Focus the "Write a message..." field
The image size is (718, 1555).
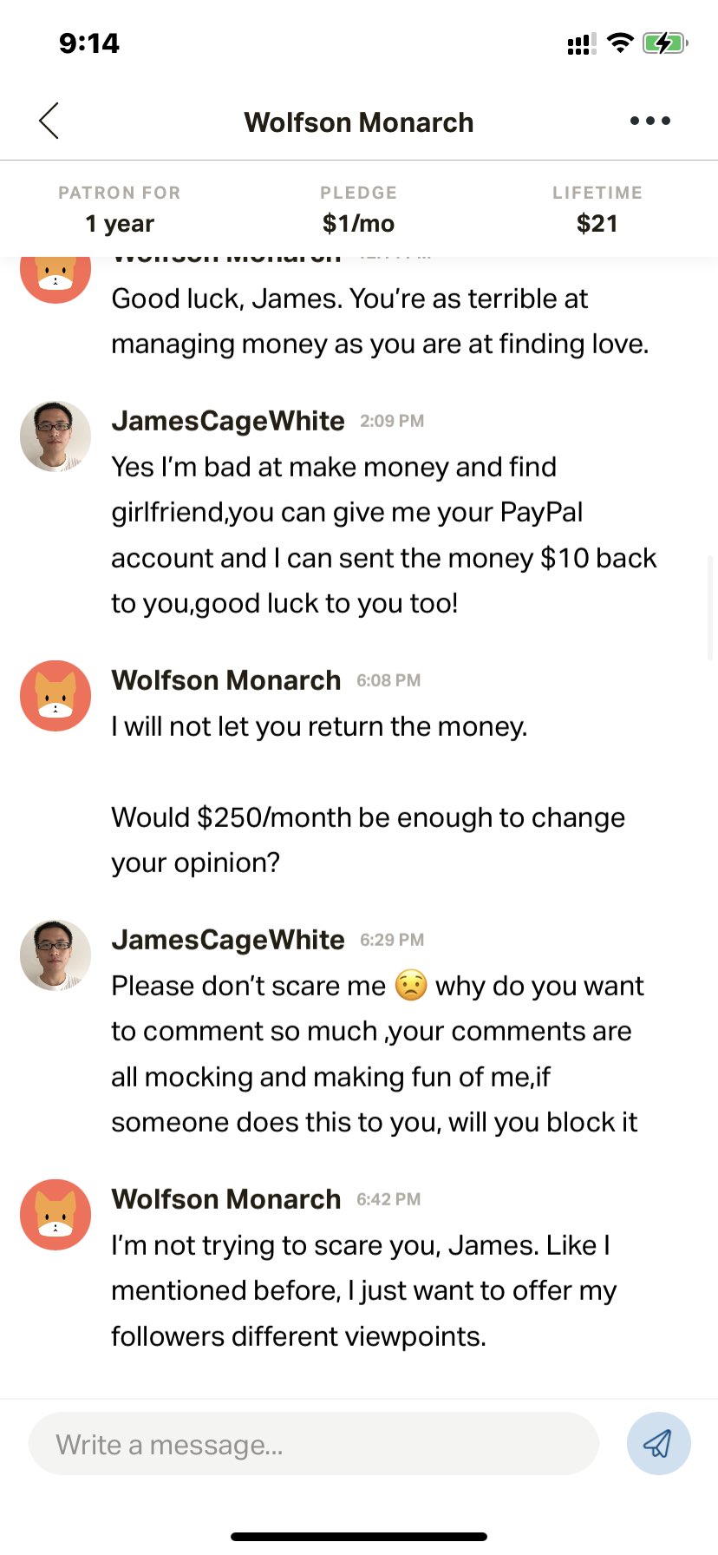pyautogui.click(x=314, y=1444)
